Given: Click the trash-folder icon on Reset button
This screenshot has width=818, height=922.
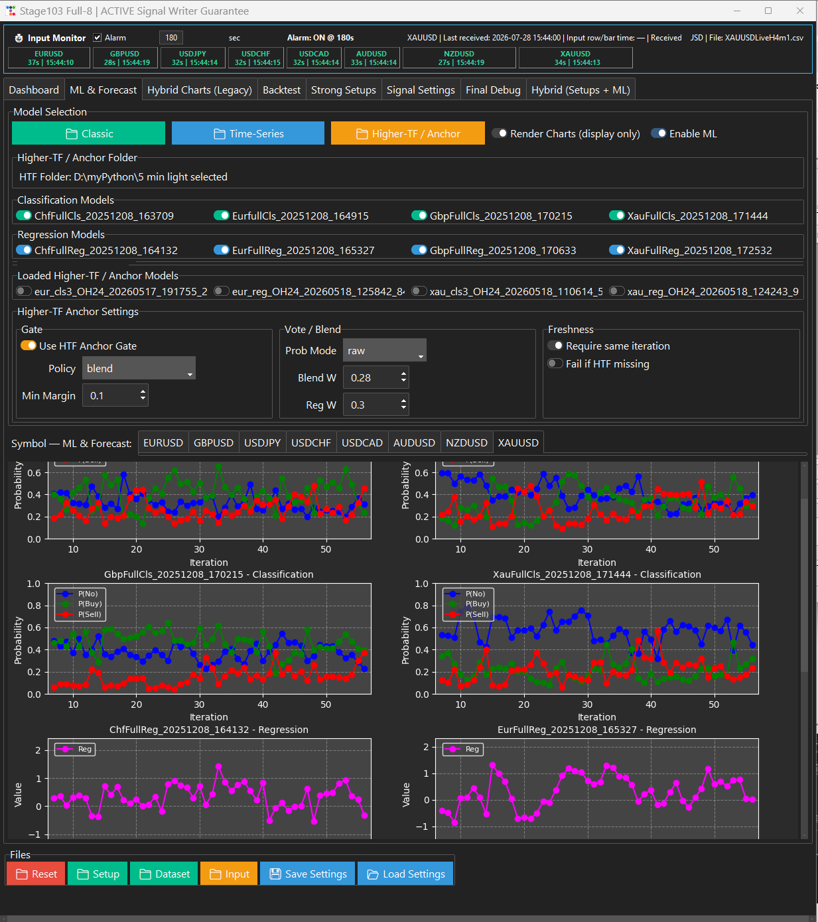Looking at the screenshot, I should tap(22, 874).
